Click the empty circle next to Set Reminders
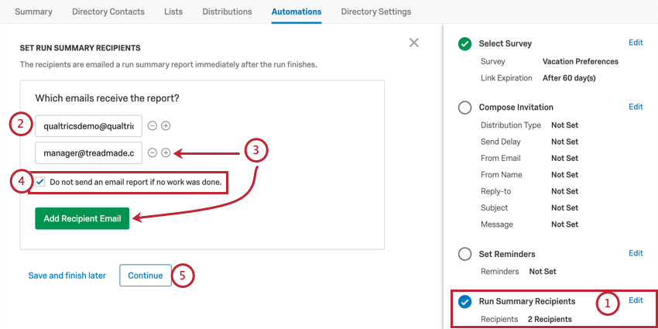This screenshot has height=329, width=658. point(464,255)
